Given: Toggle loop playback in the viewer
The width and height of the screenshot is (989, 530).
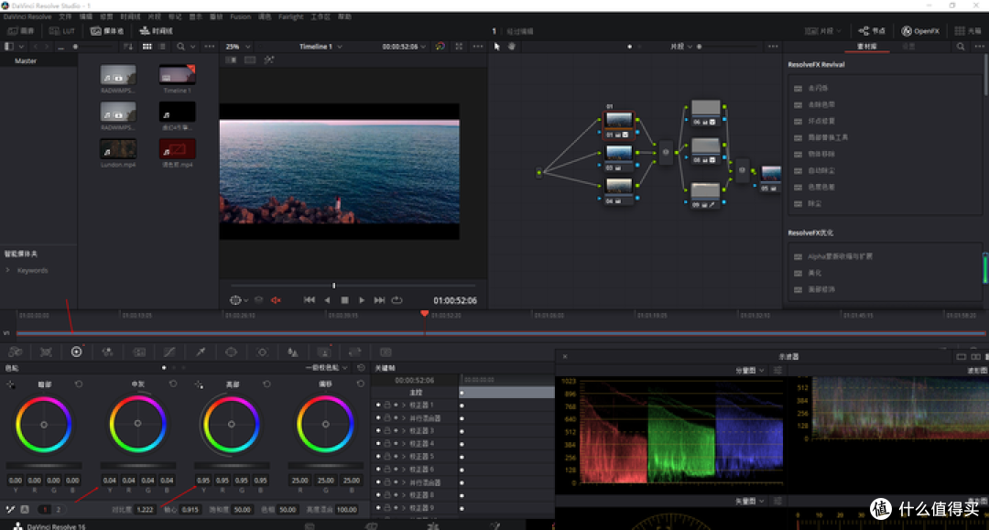Looking at the screenshot, I should pos(397,300).
